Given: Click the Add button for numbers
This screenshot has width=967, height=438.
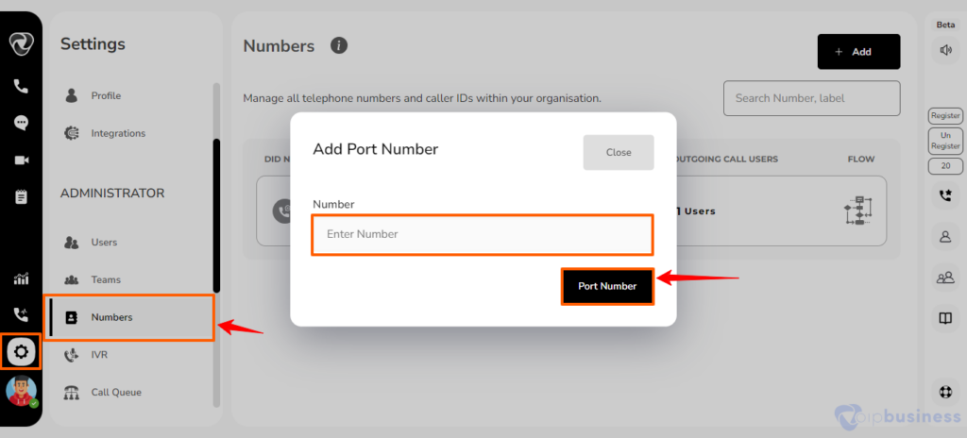Looking at the screenshot, I should click(x=858, y=52).
